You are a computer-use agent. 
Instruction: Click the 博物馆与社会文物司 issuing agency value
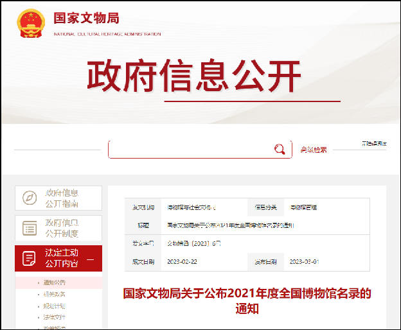tap(192, 207)
